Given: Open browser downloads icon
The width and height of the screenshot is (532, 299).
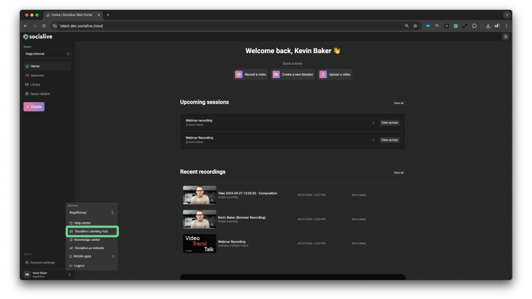Looking at the screenshot, I should (x=488, y=26).
